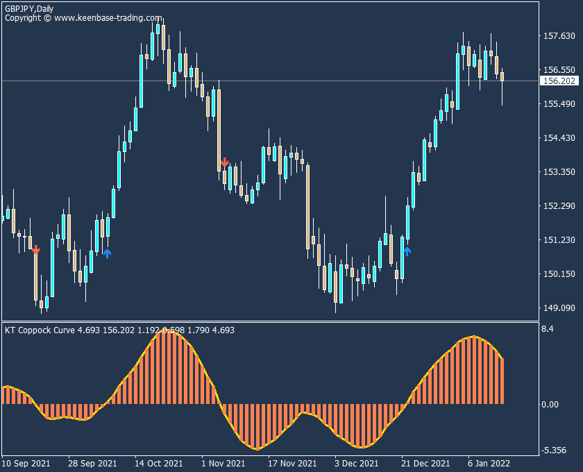
Task: Click the 10 Sep 2021 date label
Action: (26, 464)
